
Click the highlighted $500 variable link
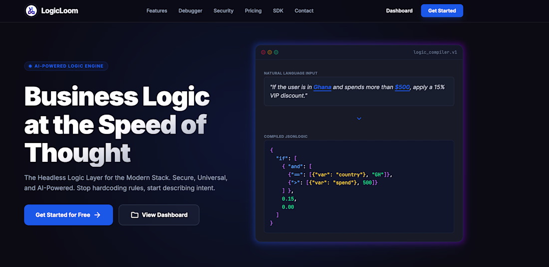click(402, 87)
